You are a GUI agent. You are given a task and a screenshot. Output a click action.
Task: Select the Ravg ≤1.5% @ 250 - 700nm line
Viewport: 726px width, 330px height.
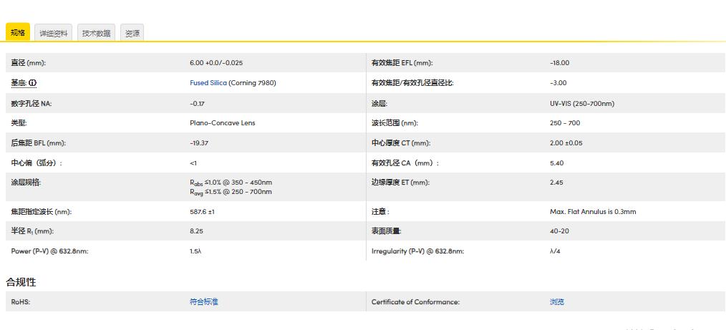pyautogui.click(x=231, y=192)
